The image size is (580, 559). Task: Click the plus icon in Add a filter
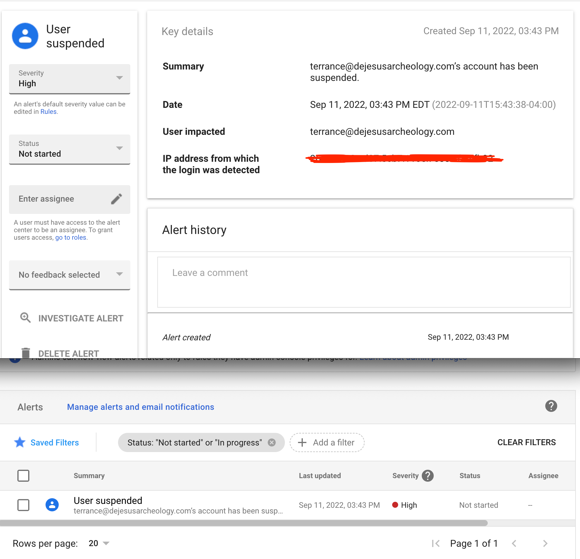(302, 442)
